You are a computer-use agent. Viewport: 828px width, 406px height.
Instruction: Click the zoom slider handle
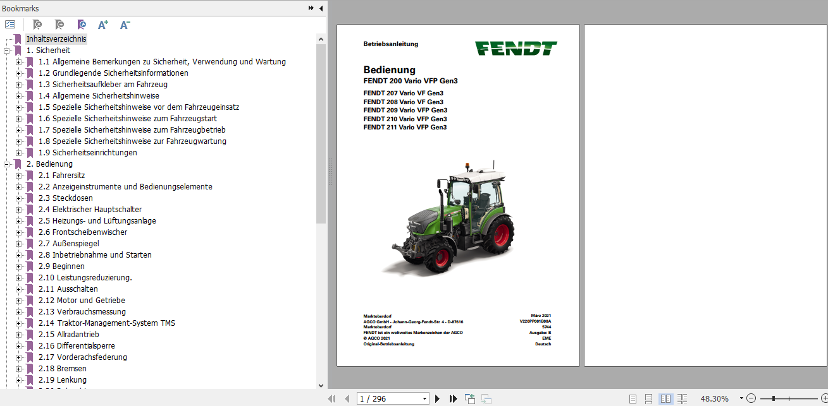(774, 398)
